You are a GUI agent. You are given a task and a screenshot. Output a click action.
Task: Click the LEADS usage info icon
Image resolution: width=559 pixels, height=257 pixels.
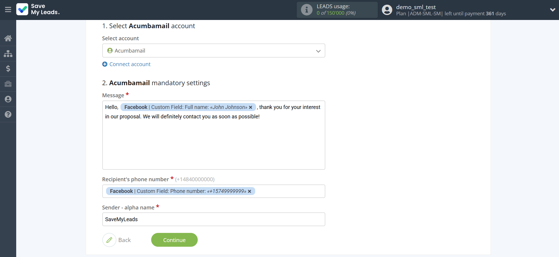[306, 10]
